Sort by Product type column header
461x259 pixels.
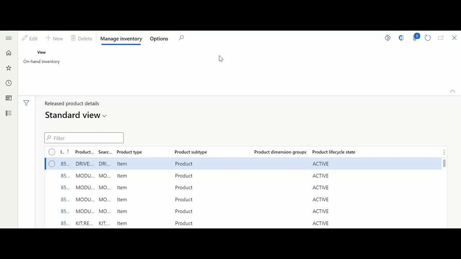tap(129, 152)
